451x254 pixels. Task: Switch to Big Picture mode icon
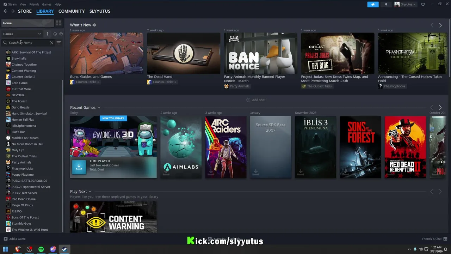423,4
